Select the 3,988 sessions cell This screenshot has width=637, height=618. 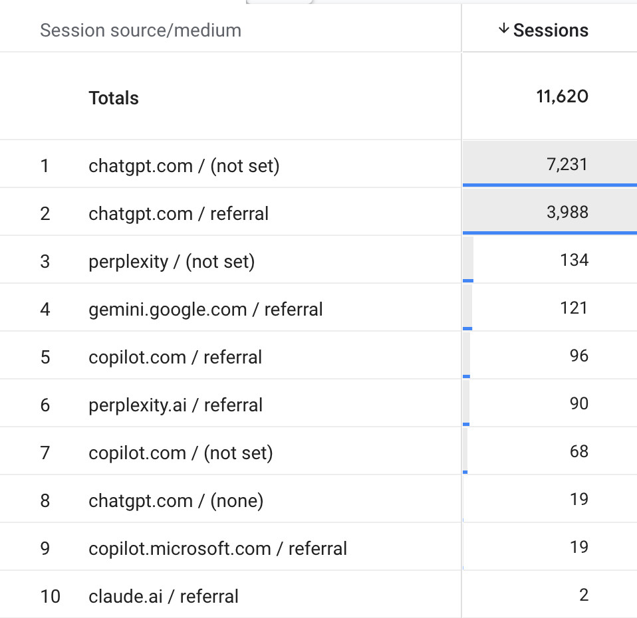(567, 212)
